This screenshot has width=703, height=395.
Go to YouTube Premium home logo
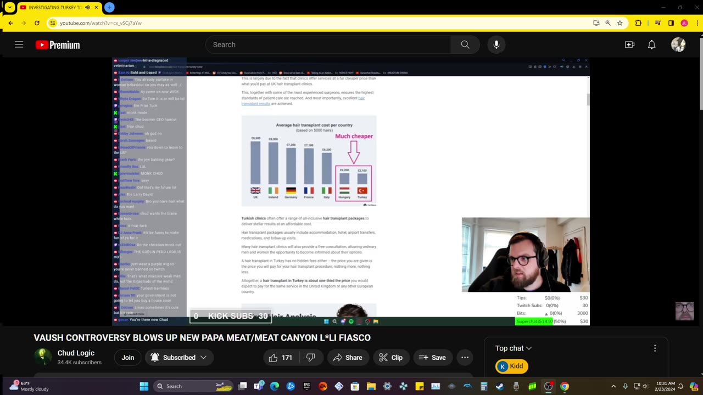[58, 45]
